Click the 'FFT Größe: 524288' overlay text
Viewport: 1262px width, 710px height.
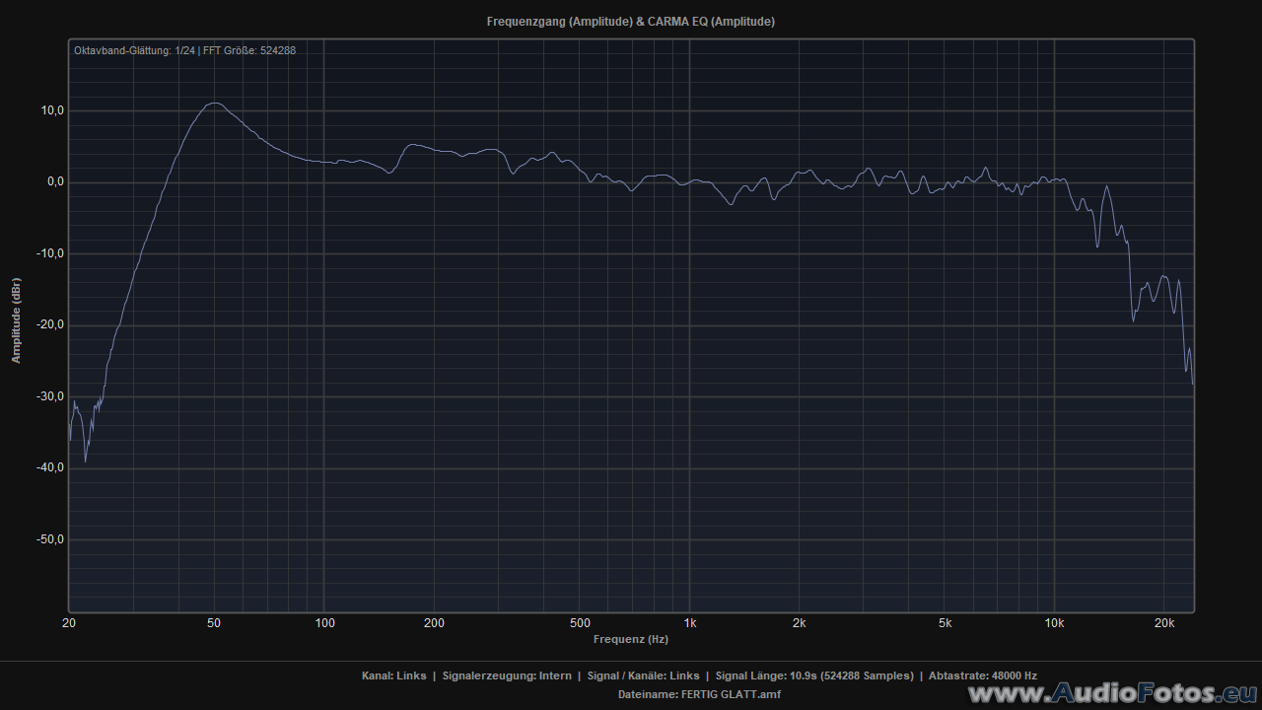(x=249, y=50)
